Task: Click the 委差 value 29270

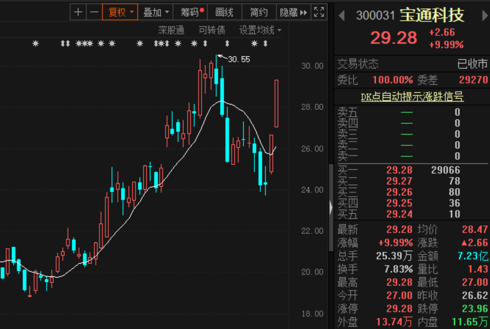Action: (473, 80)
